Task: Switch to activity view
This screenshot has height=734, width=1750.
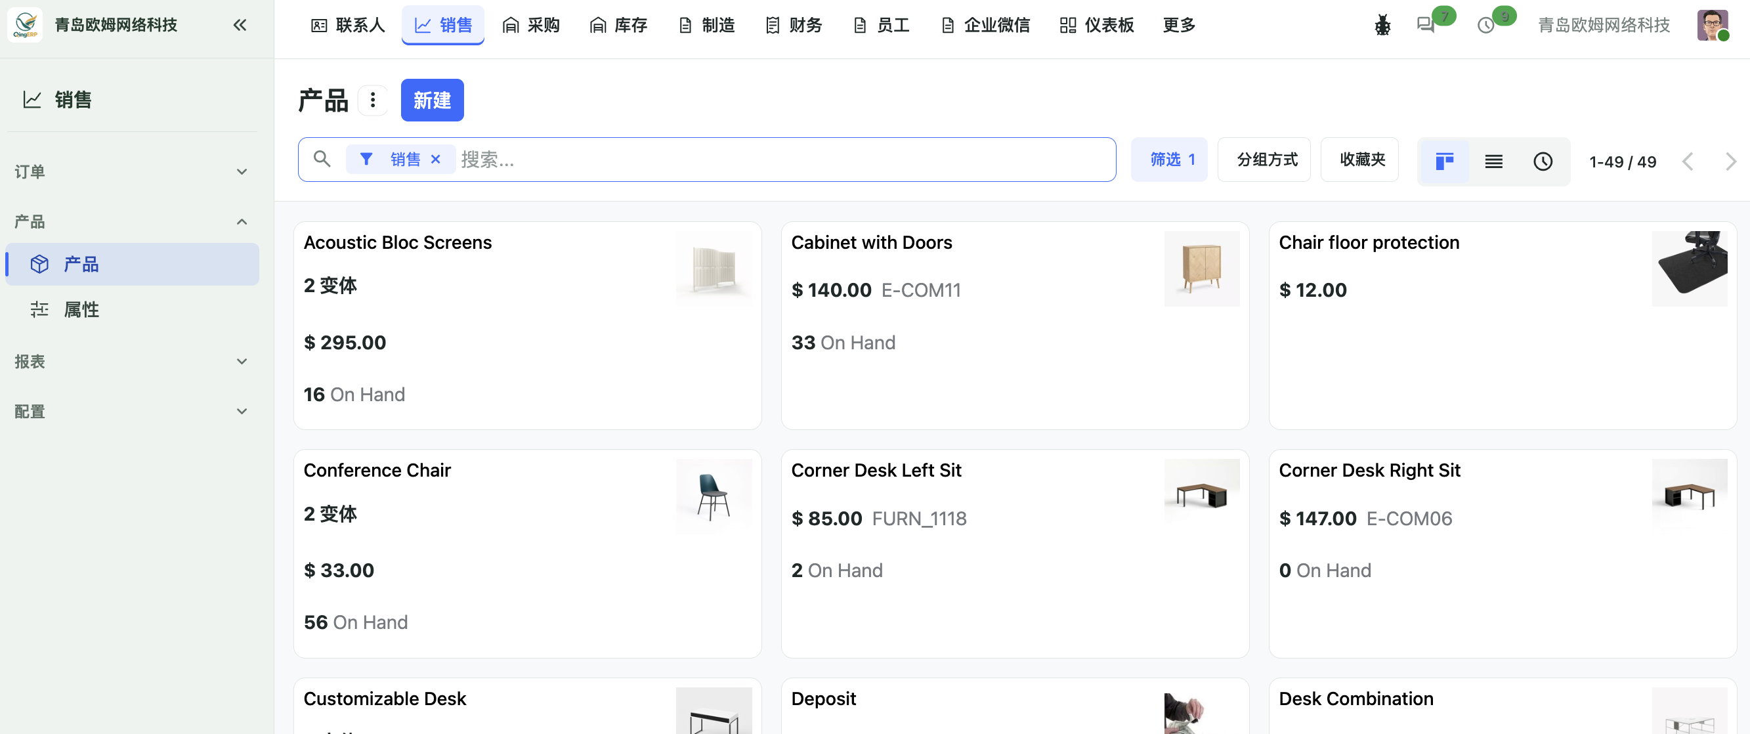Action: [x=1543, y=161]
